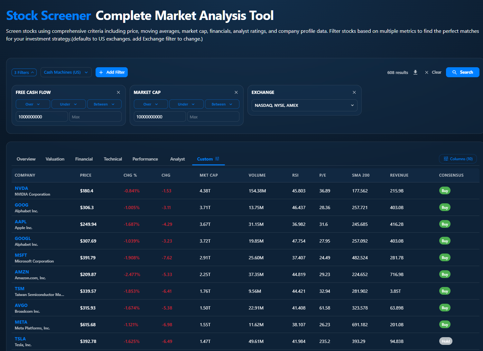The width and height of the screenshot is (483, 351).
Task: Click the Buy consensus badge for AMZN
Action: [x=445, y=274]
